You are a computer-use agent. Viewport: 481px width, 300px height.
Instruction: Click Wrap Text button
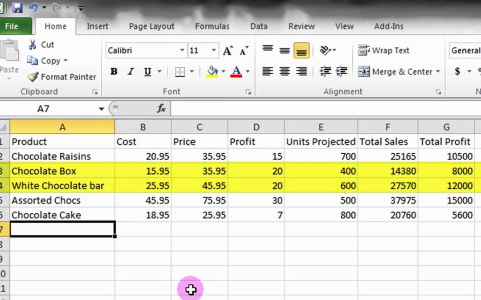point(383,50)
